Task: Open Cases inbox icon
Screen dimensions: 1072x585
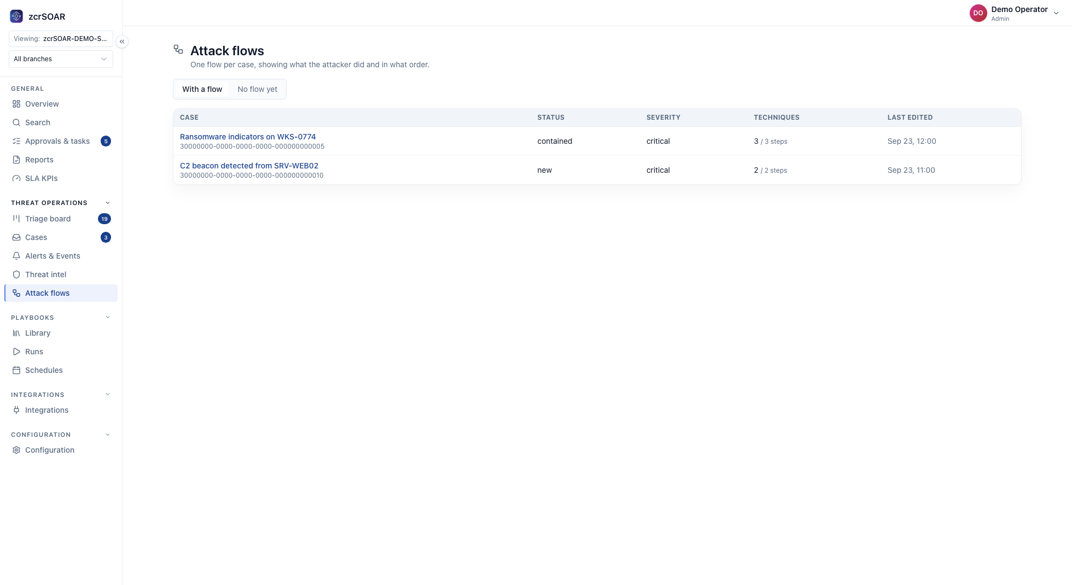Action: coord(16,237)
